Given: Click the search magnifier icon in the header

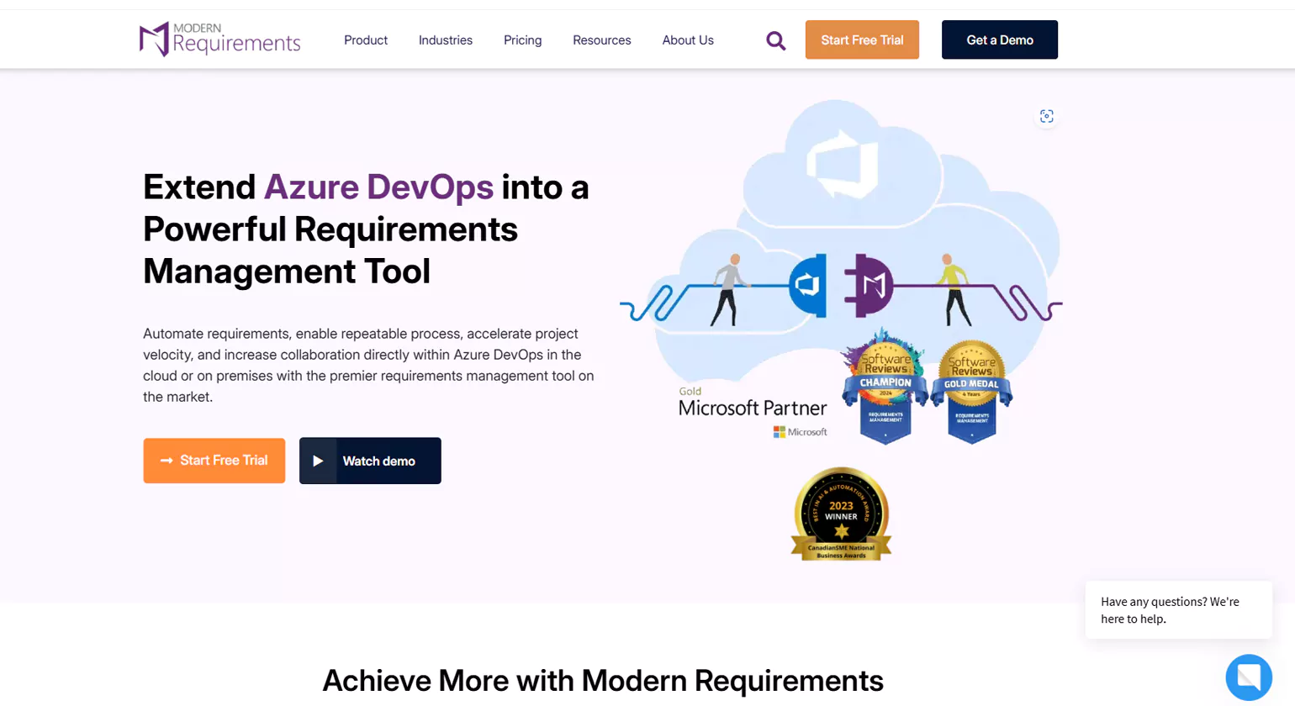Looking at the screenshot, I should pos(775,40).
